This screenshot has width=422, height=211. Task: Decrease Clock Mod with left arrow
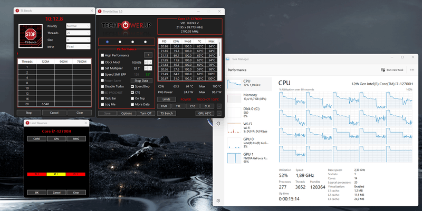pos(146,62)
